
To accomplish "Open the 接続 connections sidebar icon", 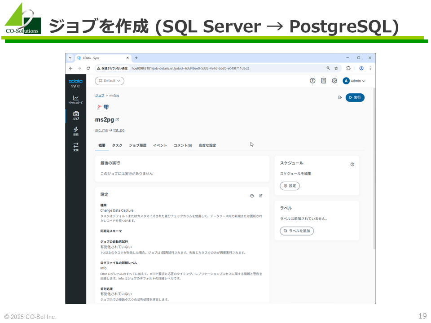I will (76, 131).
